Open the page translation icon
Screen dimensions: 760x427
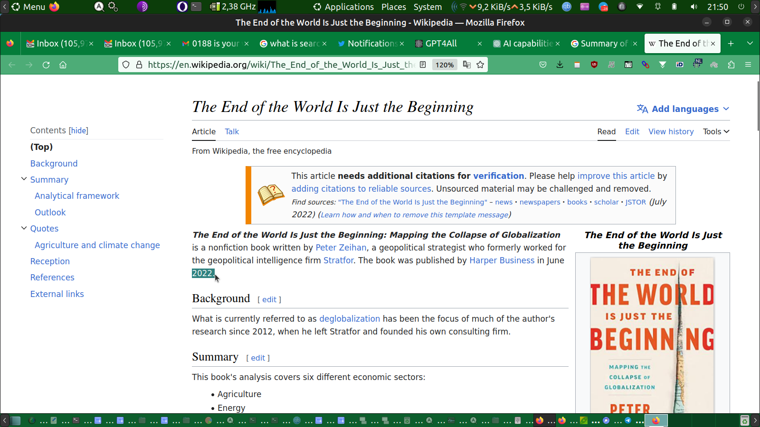coord(467,65)
